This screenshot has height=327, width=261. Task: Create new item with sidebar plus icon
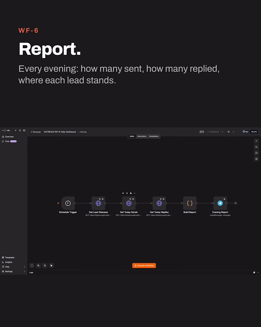[x=16, y=130]
